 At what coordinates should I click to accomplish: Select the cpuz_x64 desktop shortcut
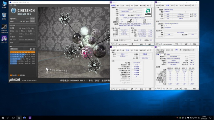[4, 39]
